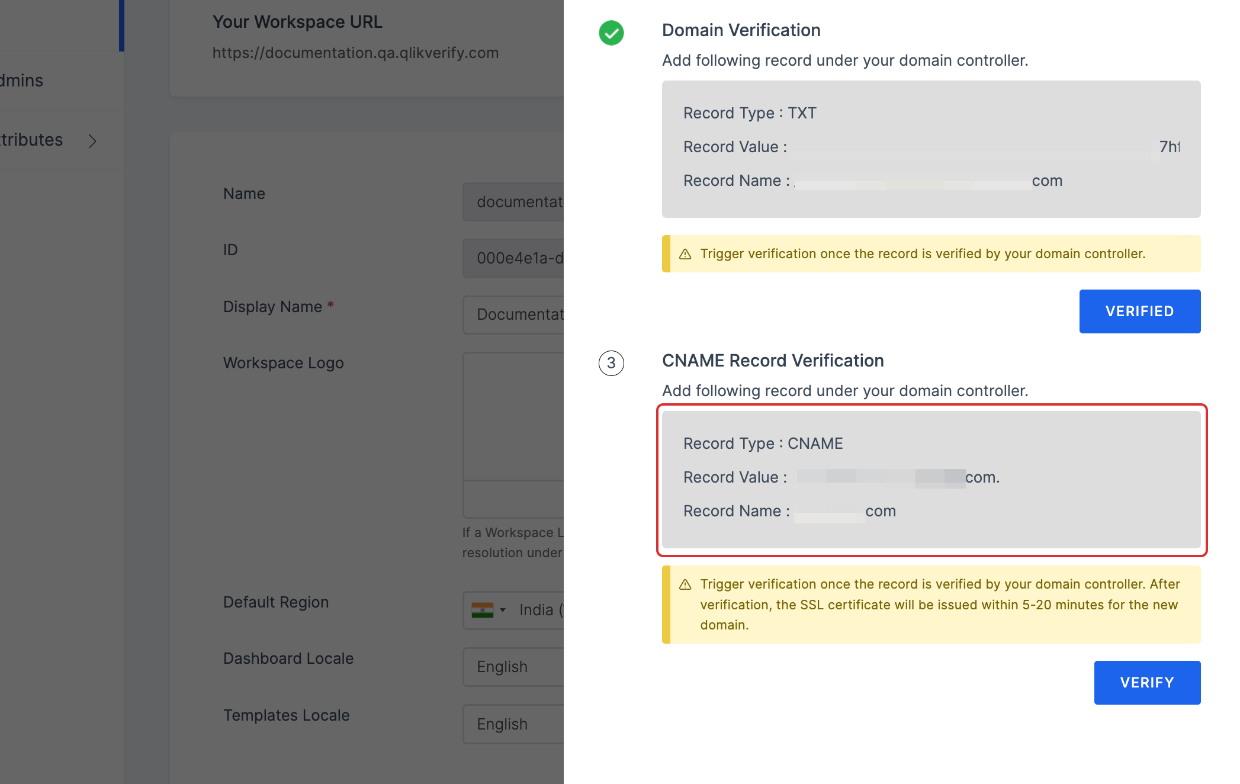Click the 'Record Type : CNAME' text
The width and height of the screenshot is (1240, 784).
(x=763, y=444)
